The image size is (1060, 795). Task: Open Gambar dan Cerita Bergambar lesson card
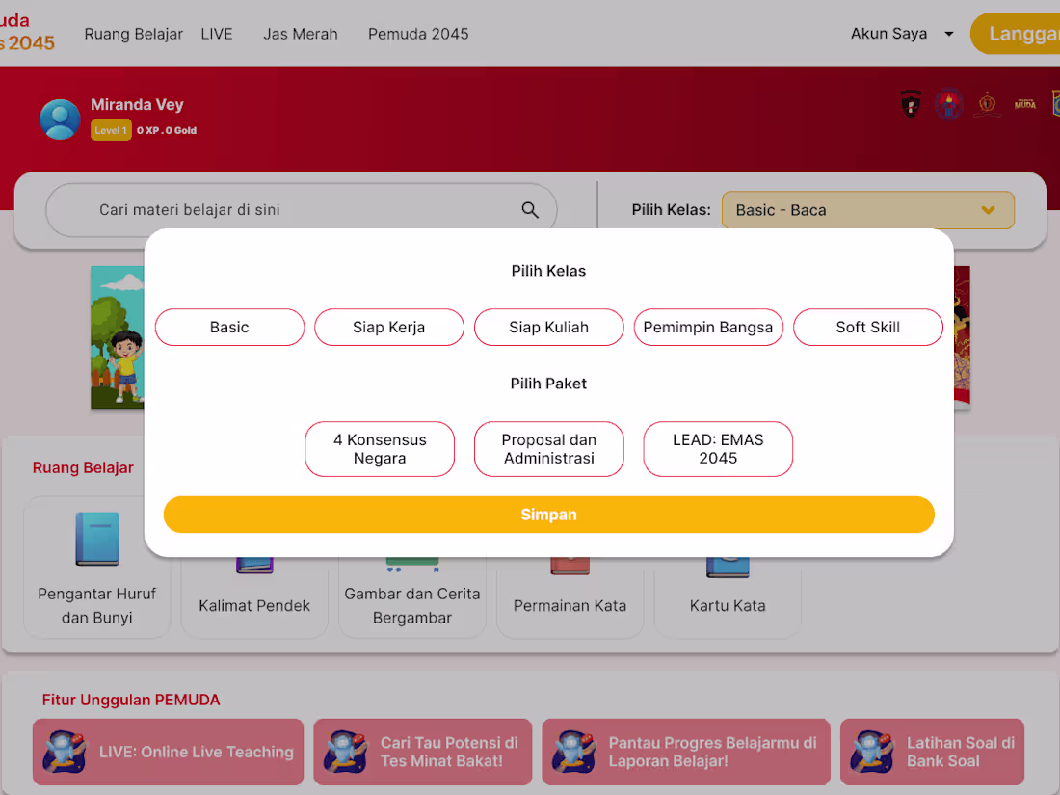tap(412, 598)
